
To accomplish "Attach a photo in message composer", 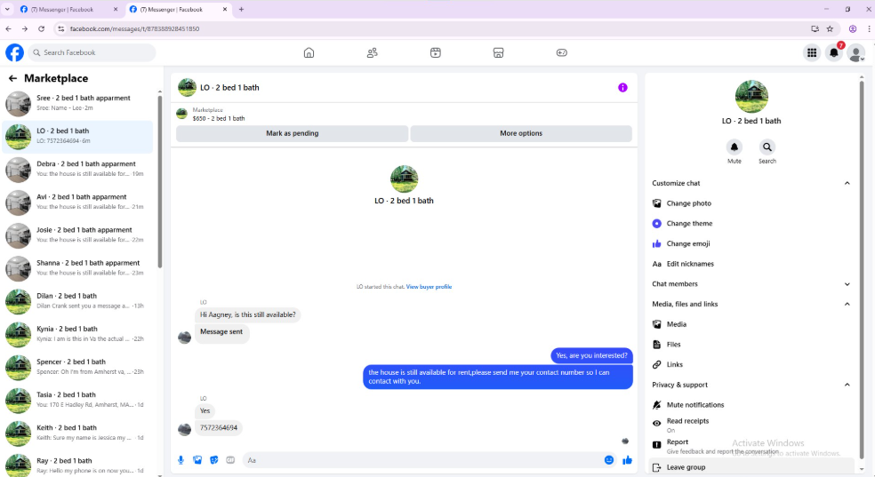I will [x=197, y=460].
